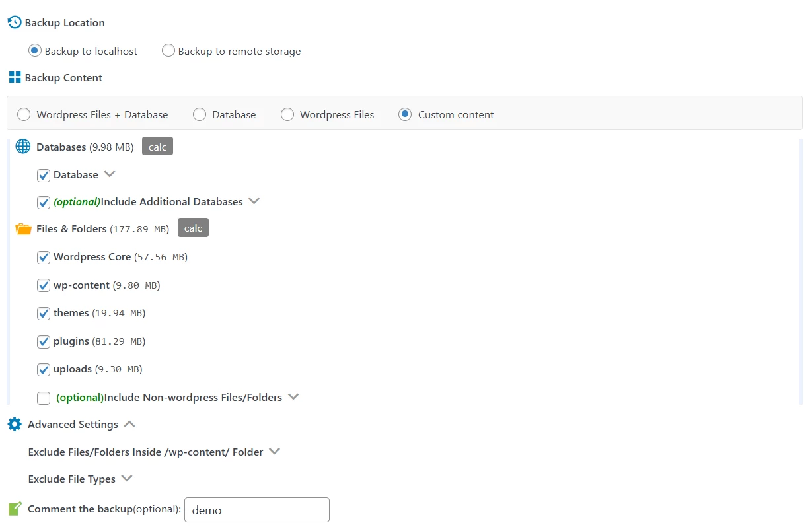This screenshot has width=810, height=527.
Task: Select the Database only backup option
Action: tap(200, 114)
